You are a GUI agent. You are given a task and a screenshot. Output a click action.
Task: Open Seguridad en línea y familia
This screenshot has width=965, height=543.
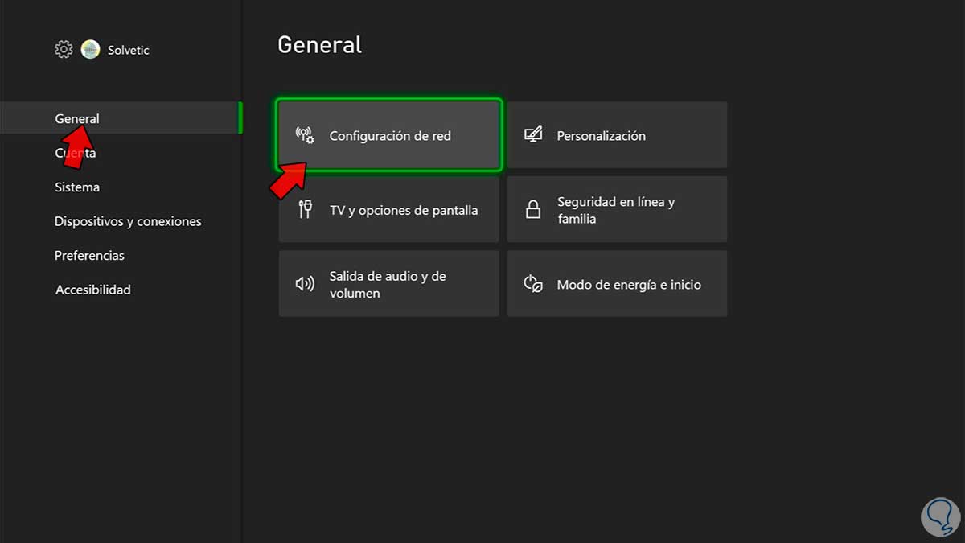pos(617,210)
